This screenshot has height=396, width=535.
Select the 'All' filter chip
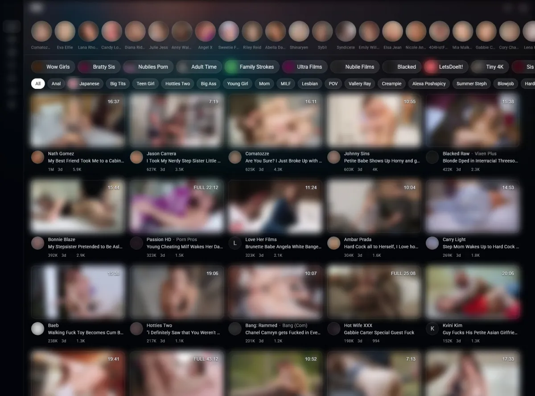[38, 83]
